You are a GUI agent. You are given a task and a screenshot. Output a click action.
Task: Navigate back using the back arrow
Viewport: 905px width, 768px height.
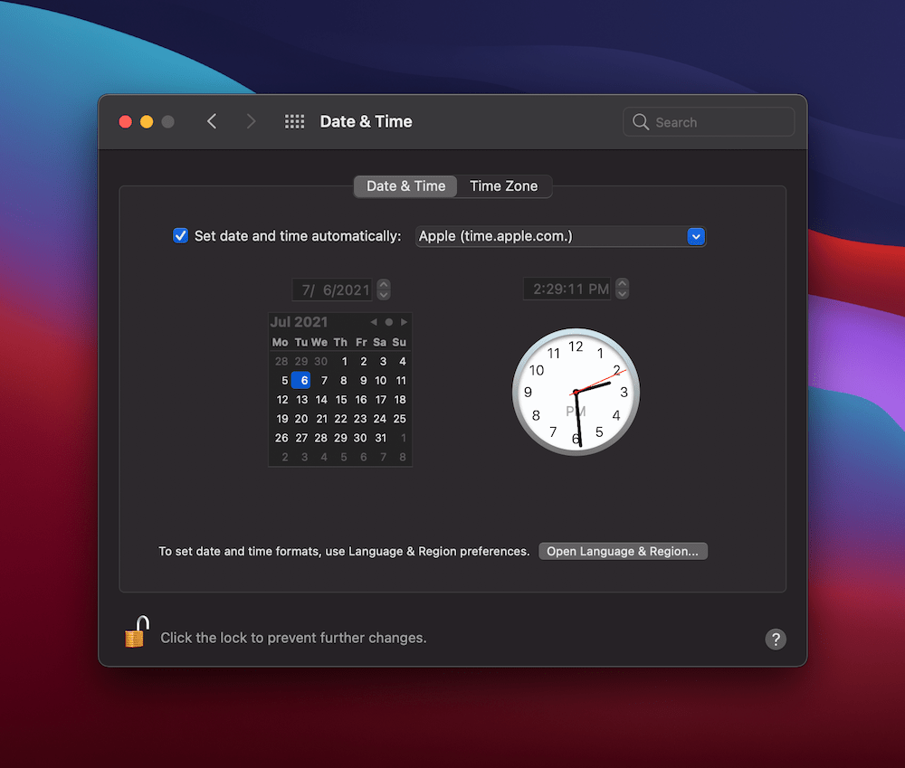[x=211, y=120]
